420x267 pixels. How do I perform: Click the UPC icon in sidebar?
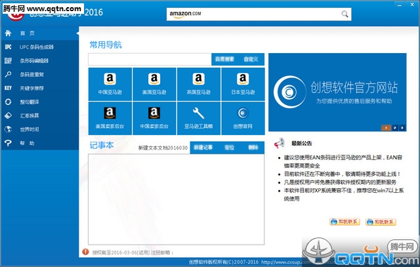tap(8, 47)
